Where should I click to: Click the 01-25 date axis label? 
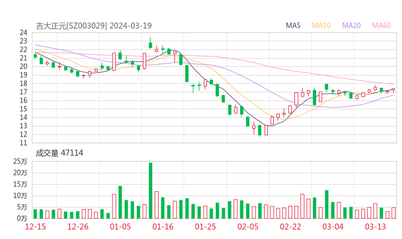(x=205, y=227)
